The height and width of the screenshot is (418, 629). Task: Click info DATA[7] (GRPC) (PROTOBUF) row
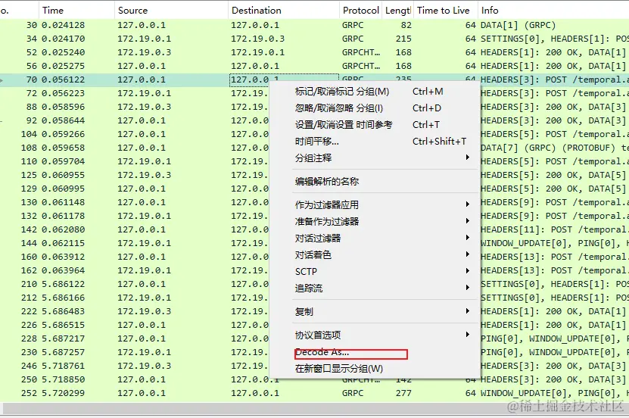[x=554, y=148]
